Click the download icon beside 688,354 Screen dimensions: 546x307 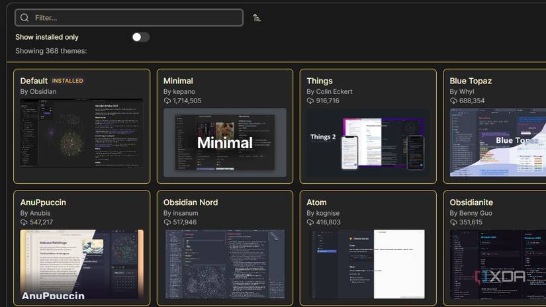pyautogui.click(x=453, y=101)
